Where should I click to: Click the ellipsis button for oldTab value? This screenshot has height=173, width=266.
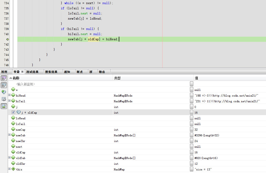tap(191, 158)
